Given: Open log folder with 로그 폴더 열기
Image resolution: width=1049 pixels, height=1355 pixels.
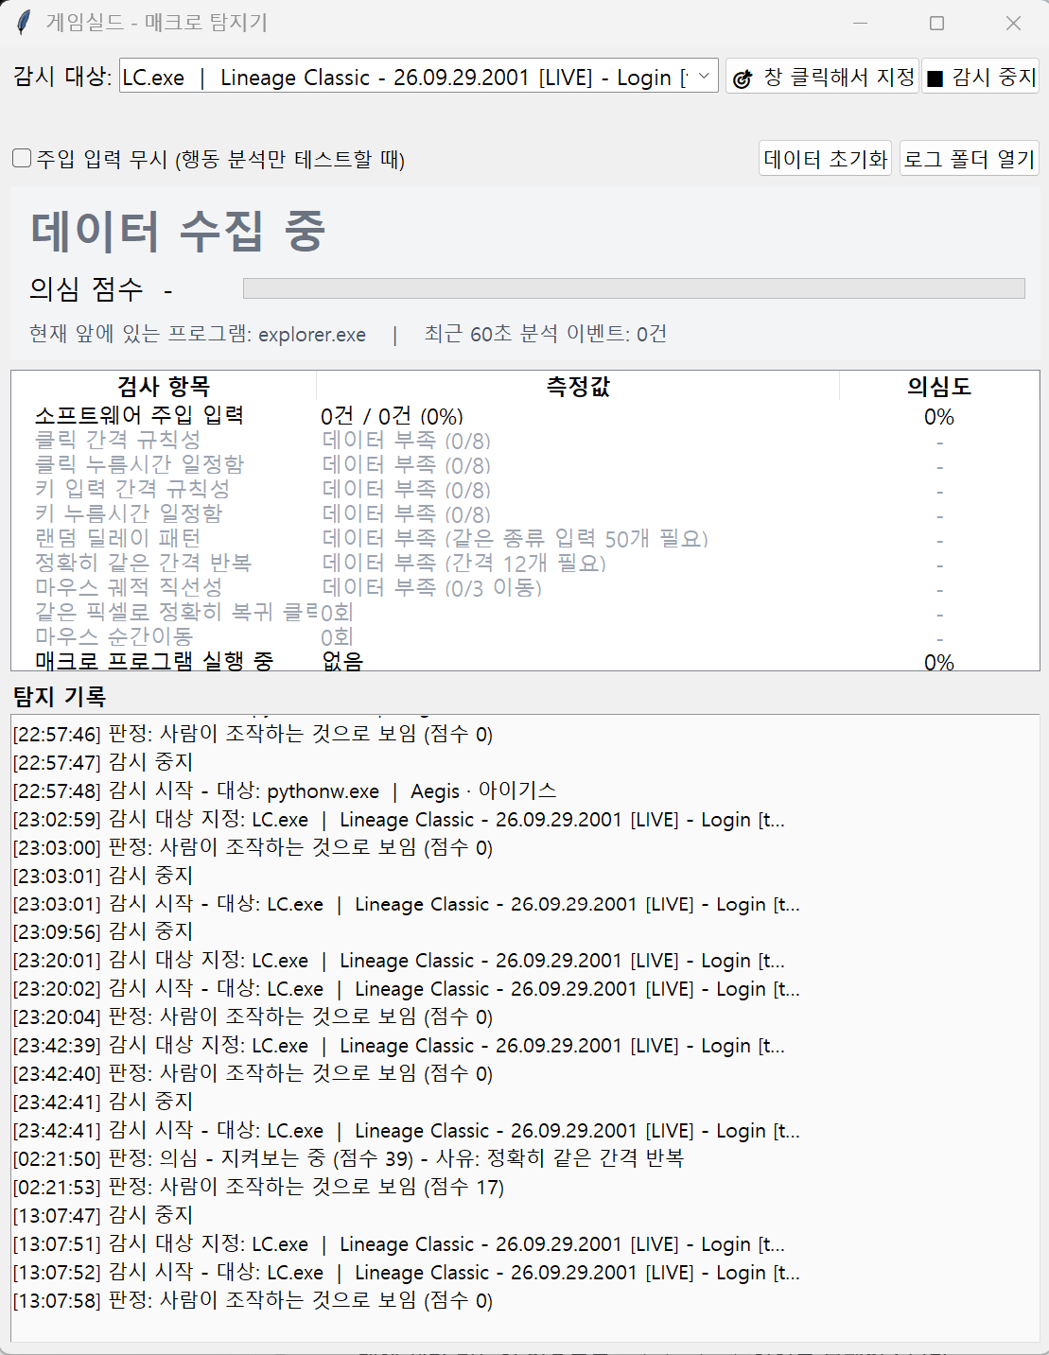Looking at the screenshot, I should [969, 158].
